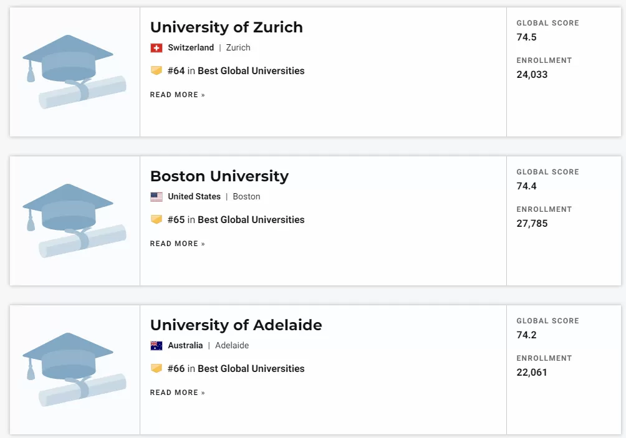626x438 pixels.
Task: Click the United States flag icon
Action: point(156,197)
